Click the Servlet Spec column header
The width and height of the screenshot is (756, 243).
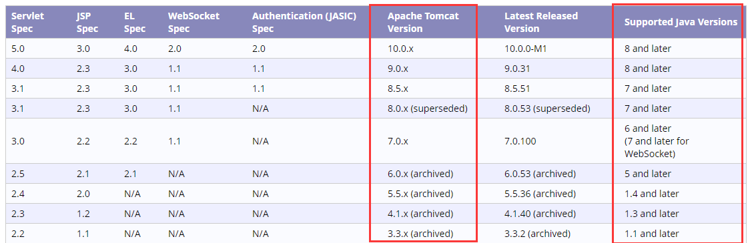[27, 22]
